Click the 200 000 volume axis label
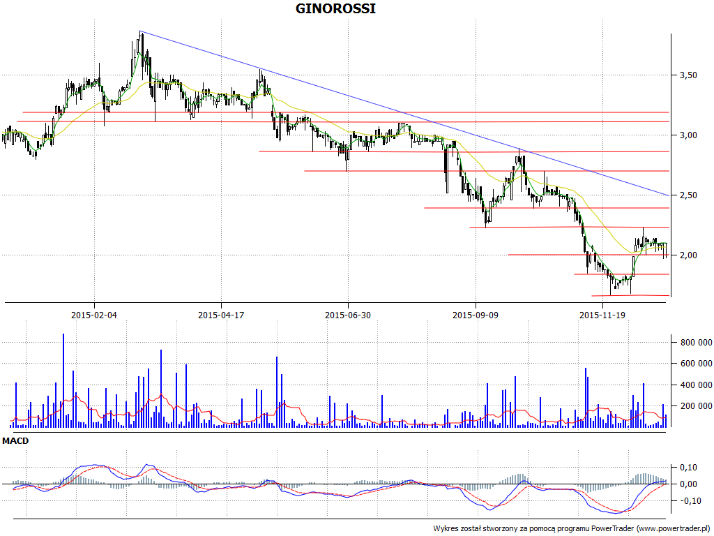The width and height of the screenshot is (714, 536). [x=697, y=406]
